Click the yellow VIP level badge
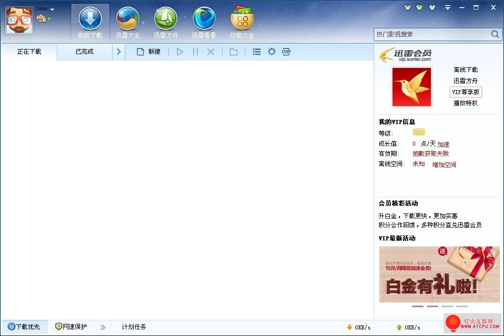This screenshot has width=504, height=336. tap(419, 132)
